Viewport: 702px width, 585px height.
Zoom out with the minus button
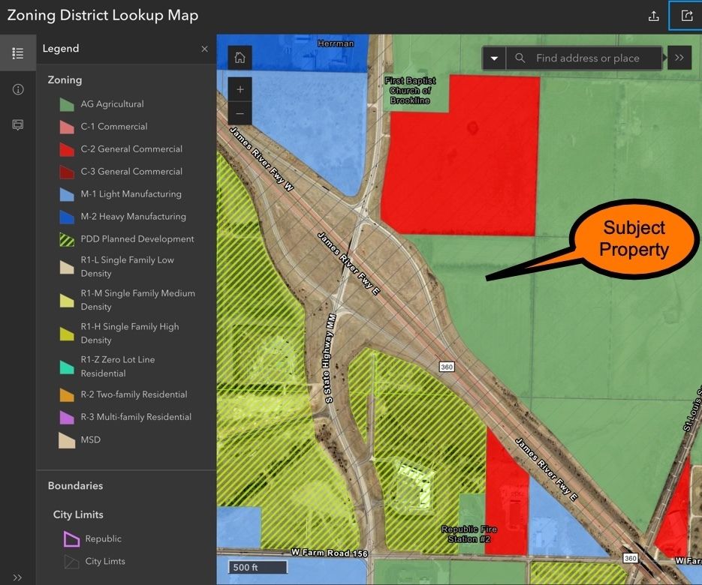point(240,113)
